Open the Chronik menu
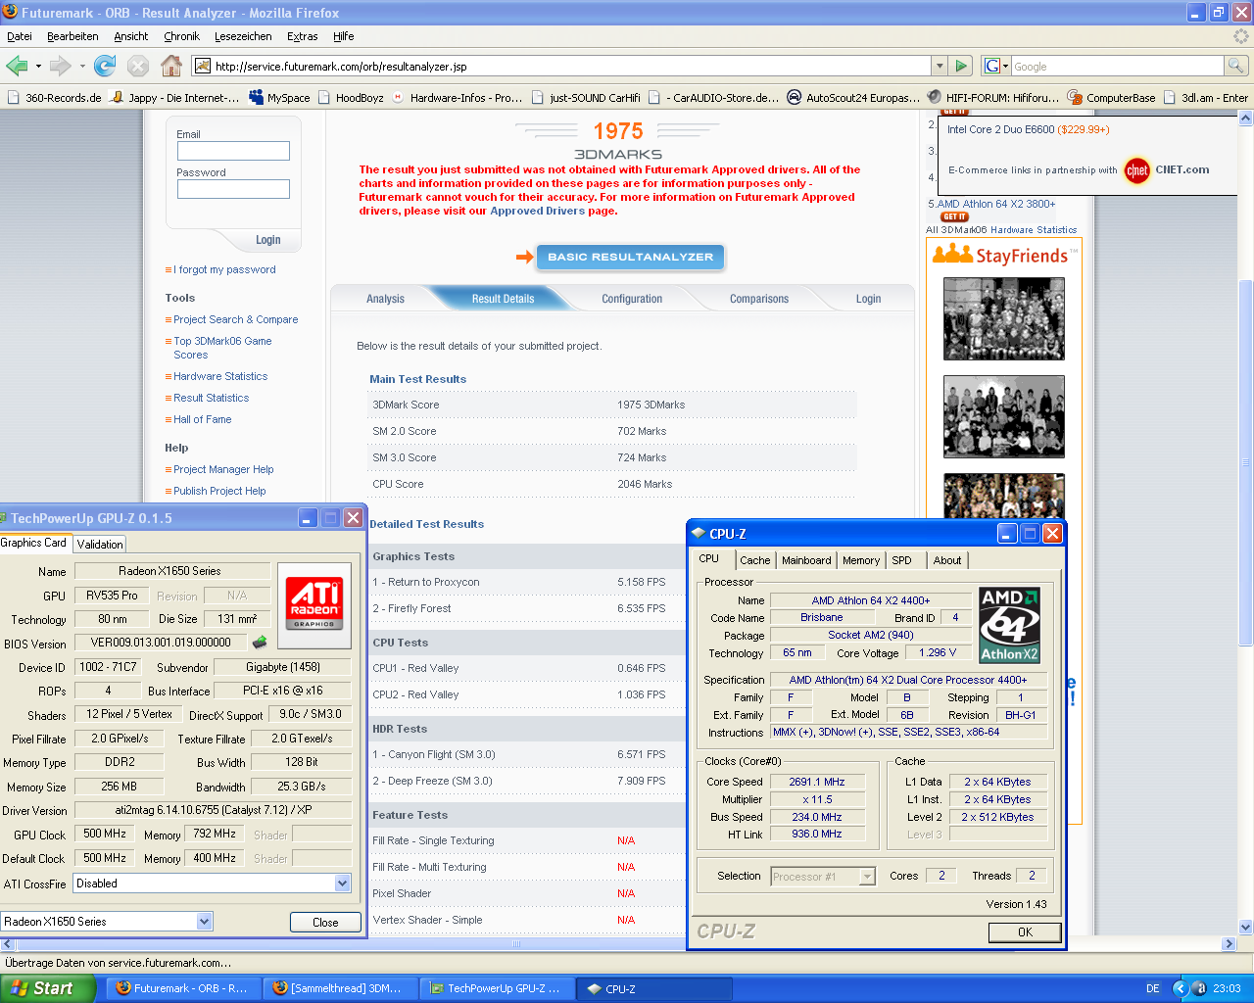This screenshot has height=1003, width=1254. tap(181, 36)
